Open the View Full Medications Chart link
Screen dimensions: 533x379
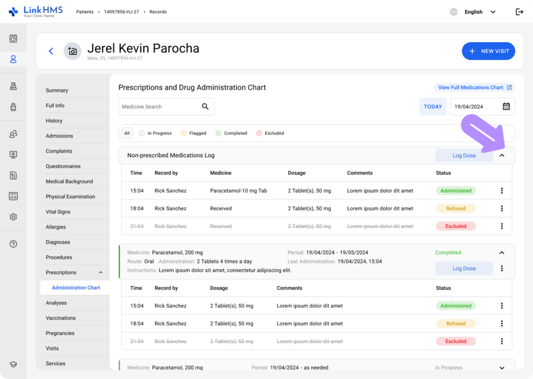[x=474, y=87]
